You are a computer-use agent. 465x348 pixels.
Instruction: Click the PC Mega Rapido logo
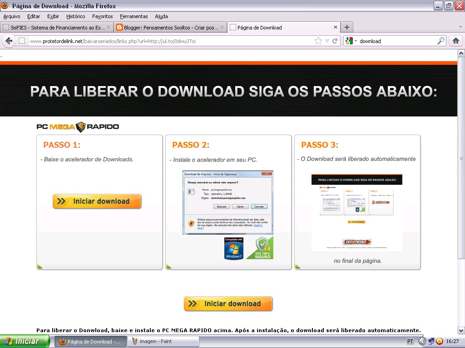[78, 127]
